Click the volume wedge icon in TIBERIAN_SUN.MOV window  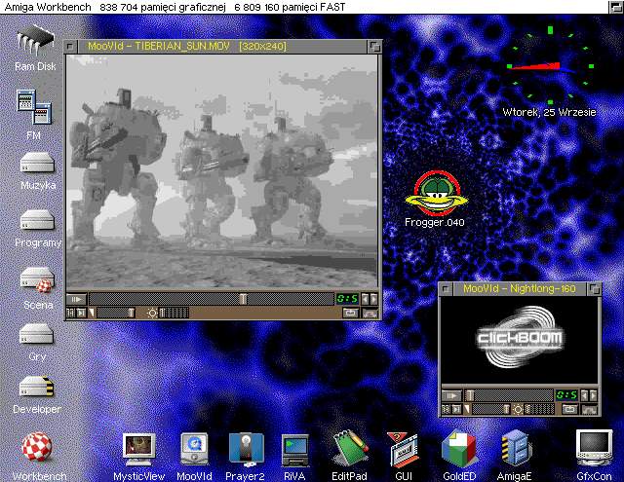92,314
